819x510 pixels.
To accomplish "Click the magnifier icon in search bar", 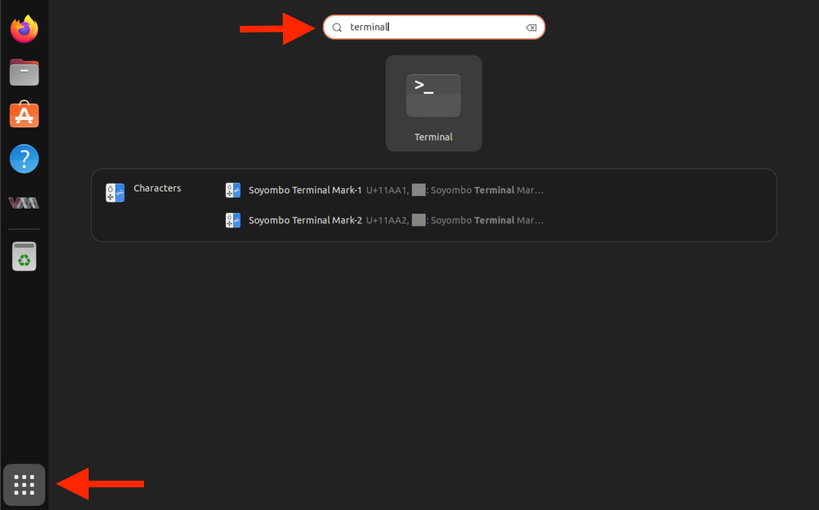I will [x=337, y=28].
